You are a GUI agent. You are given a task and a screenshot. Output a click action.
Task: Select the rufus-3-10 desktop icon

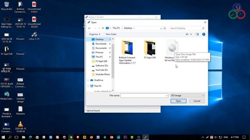tap(34, 36)
